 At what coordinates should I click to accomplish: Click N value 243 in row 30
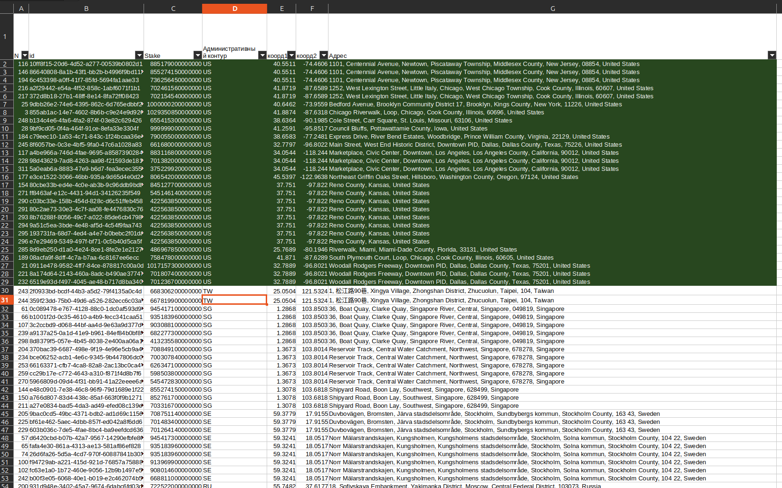(21, 291)
